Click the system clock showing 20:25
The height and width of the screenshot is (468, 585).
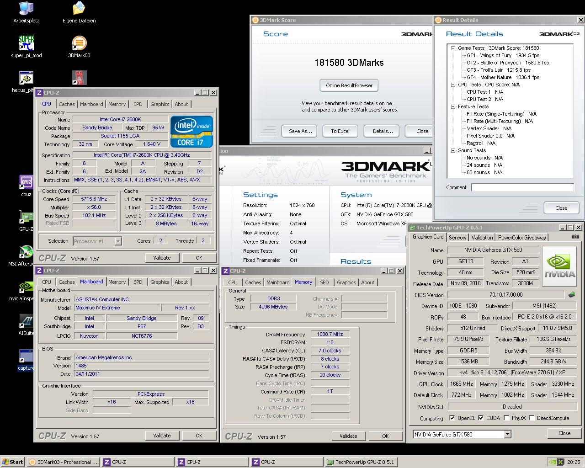(574, 462)
